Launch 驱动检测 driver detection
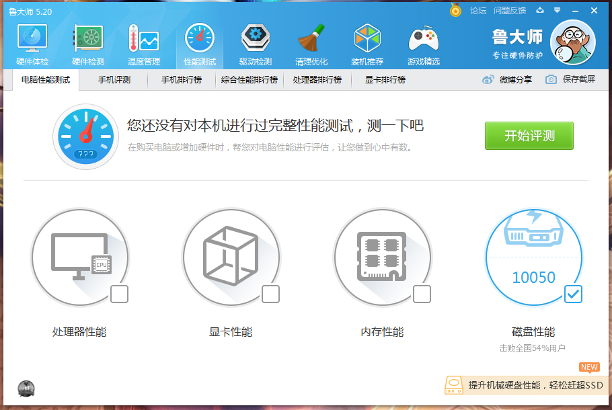The height and width of the screenshot is (410, 612). coord(255,40)
